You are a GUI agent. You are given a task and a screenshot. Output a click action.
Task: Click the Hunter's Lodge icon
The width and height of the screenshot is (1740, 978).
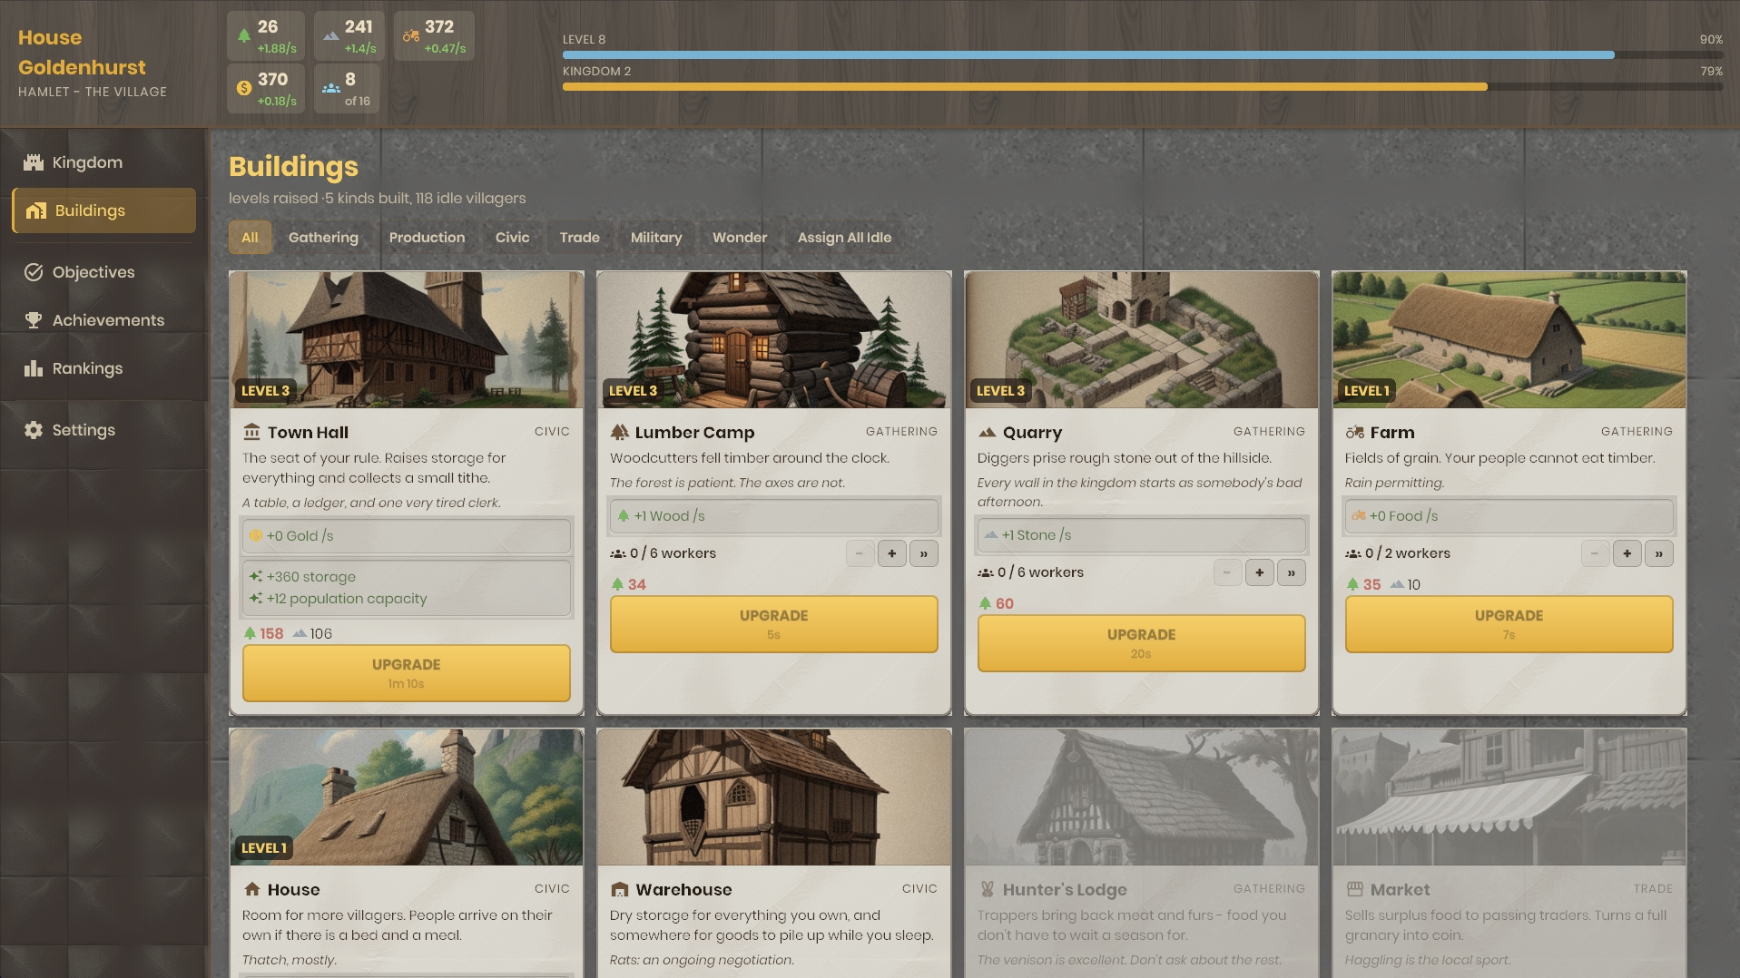point(988,889)
